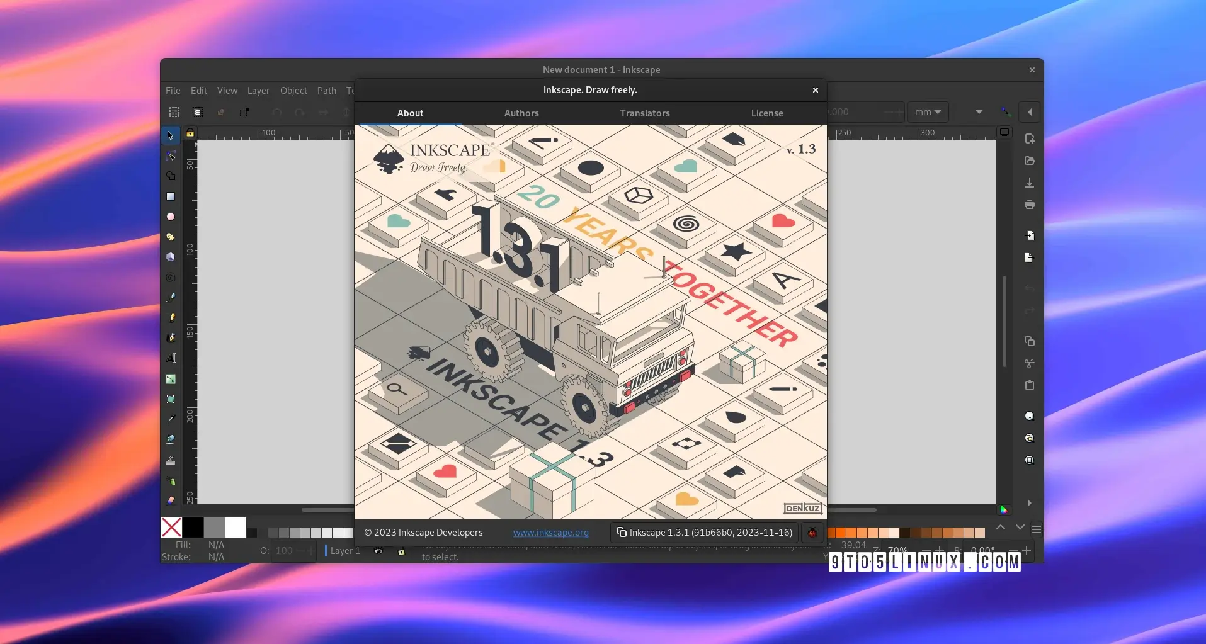Collapse the side panel arrow at top right
The height and width of the screenshot is (644, 1206).
coord(1030,112)
